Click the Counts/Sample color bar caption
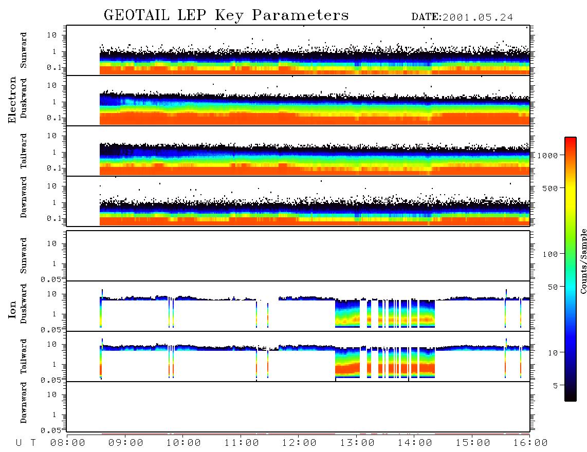This screenshot has width=587, height=452. click(583, 261)
